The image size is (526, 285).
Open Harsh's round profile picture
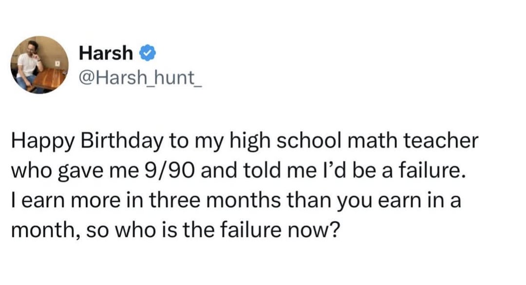(39, 65)
